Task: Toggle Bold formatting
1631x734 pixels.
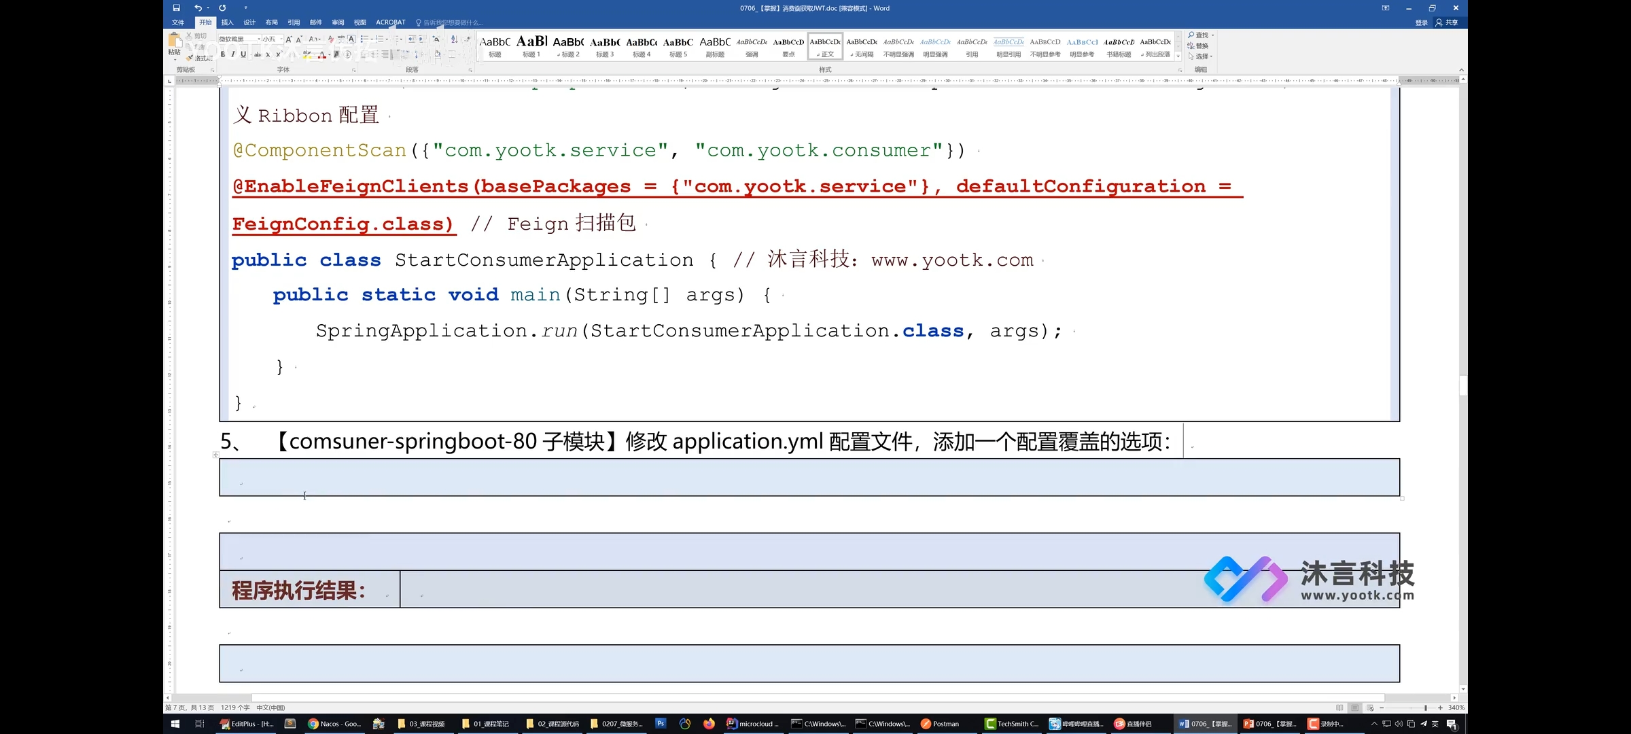Action: (223, 54)
